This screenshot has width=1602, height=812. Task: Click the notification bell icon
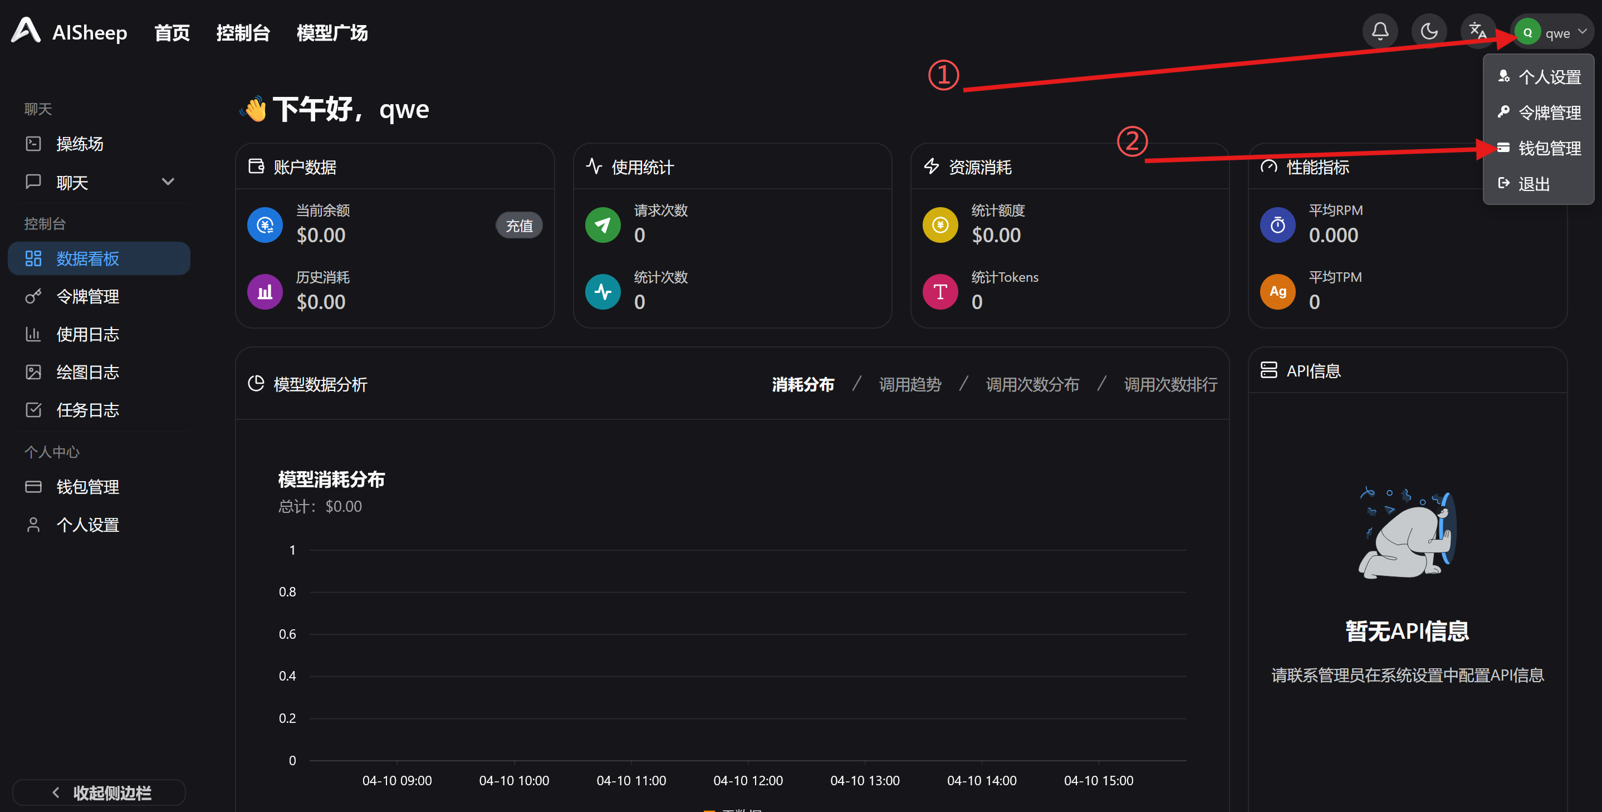click(1379, 32)
